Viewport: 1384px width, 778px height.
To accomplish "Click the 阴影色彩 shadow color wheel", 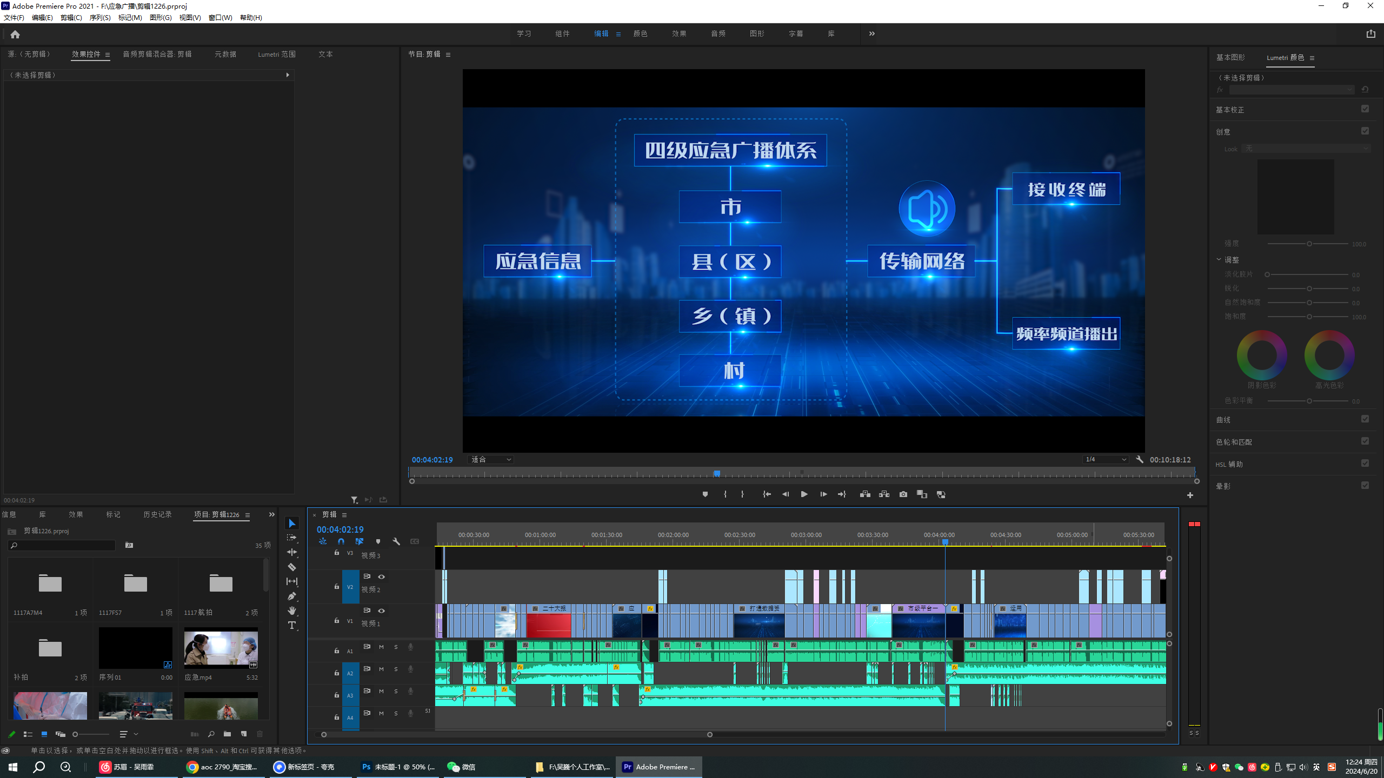I will (1262, 355).
